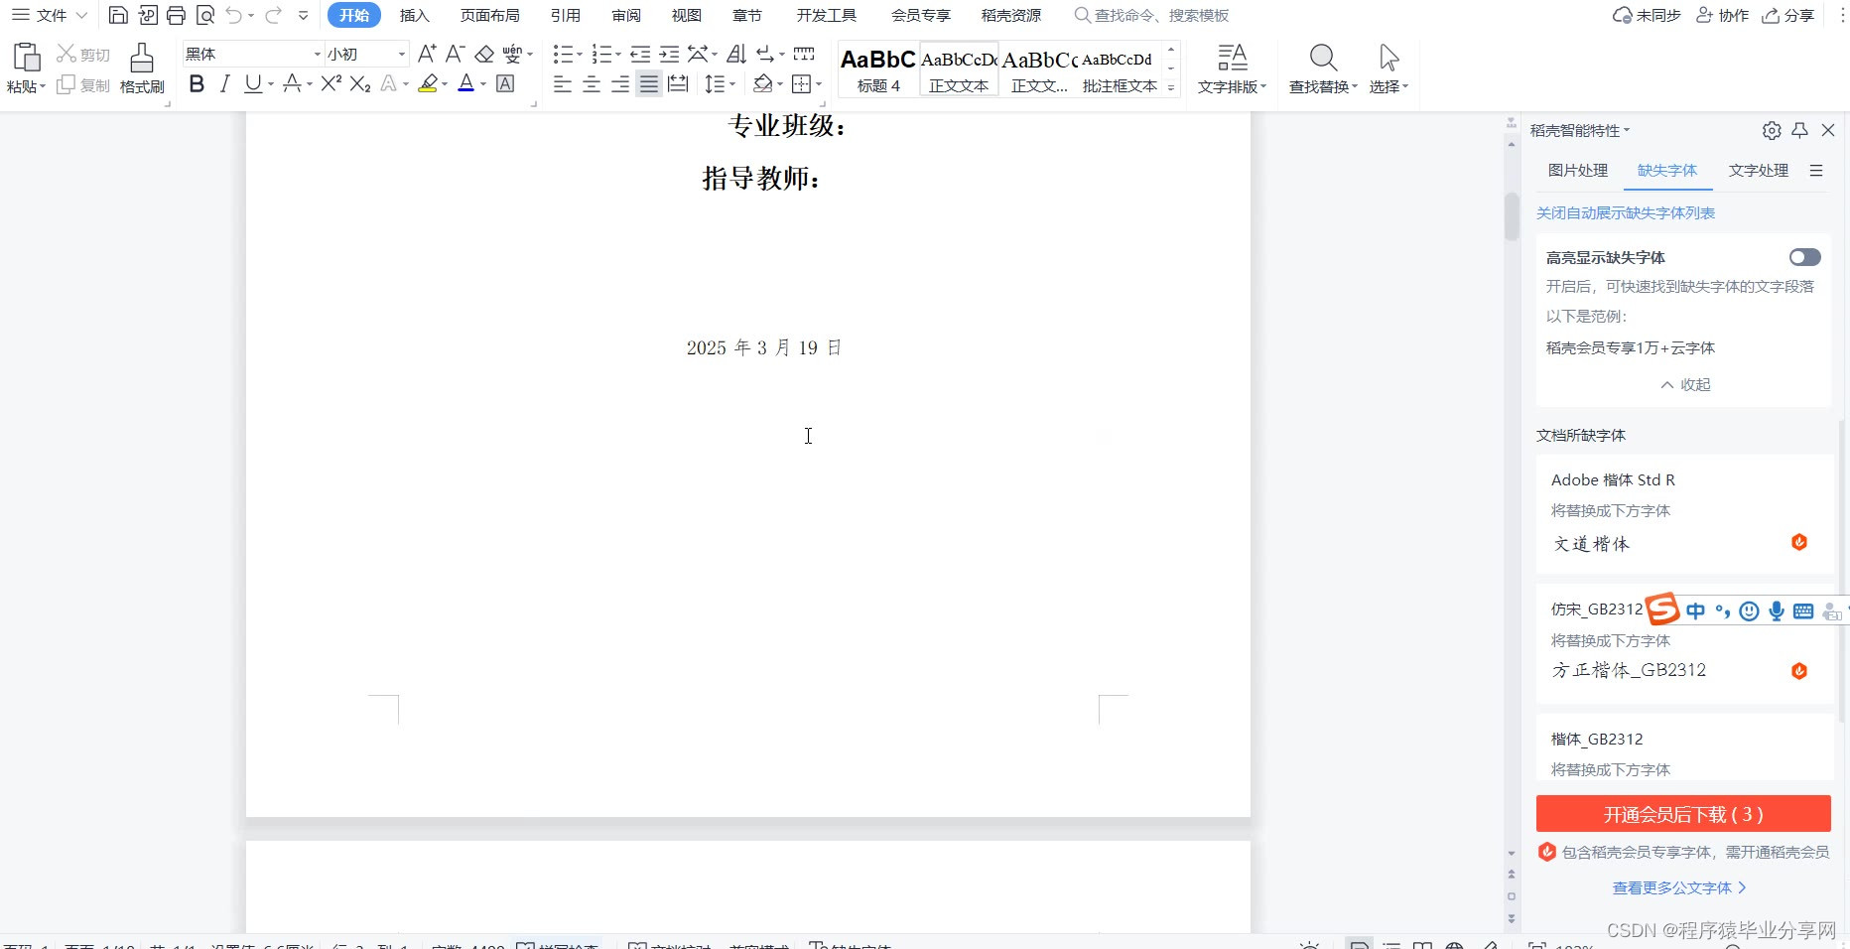Image resolution: width=1850 pixels, height=949 pixels.
Task: Open 查看更多公文字体 link
Action: pos(1679,887)
